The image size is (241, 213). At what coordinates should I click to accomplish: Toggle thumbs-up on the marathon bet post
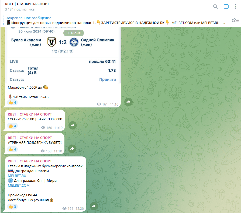[12, 102]
